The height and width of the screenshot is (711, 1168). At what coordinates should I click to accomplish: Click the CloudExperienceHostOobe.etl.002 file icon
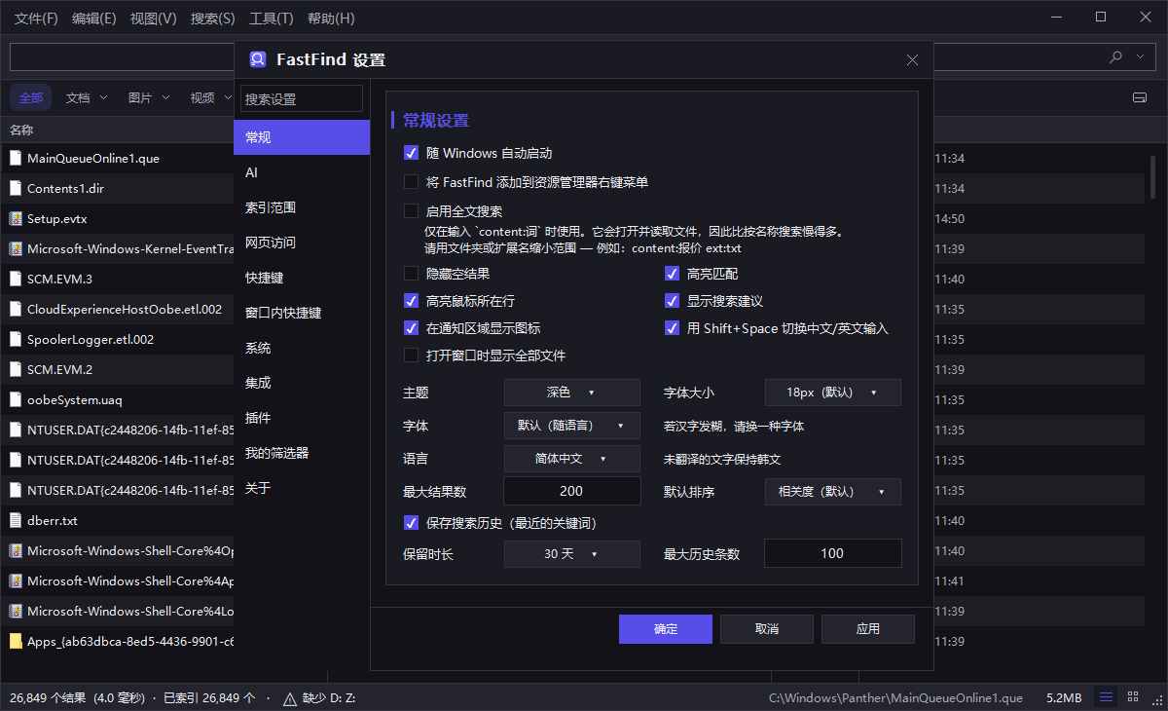tap(16, 309)
